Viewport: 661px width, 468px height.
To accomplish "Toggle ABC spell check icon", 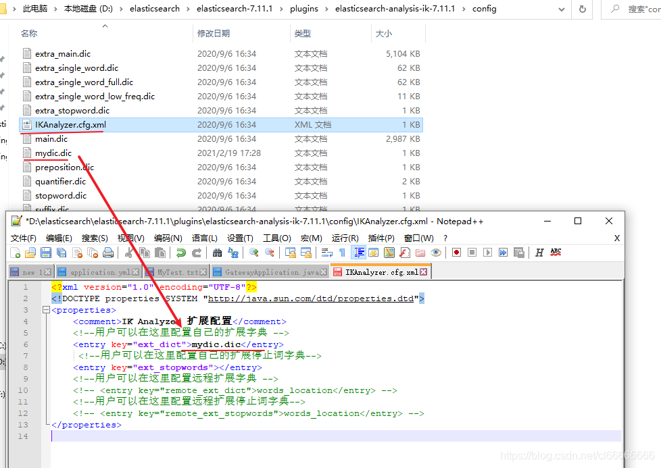I will click(x=556, y=253).
